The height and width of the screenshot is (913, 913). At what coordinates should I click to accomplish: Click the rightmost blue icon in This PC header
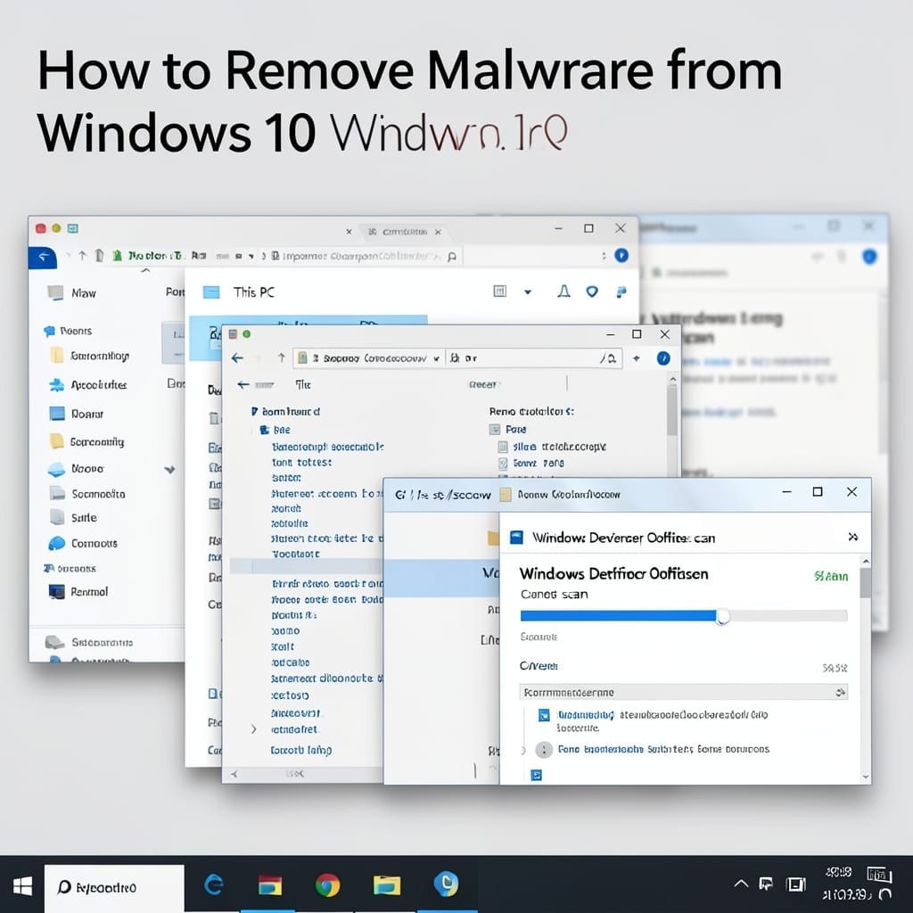[621, 292]
